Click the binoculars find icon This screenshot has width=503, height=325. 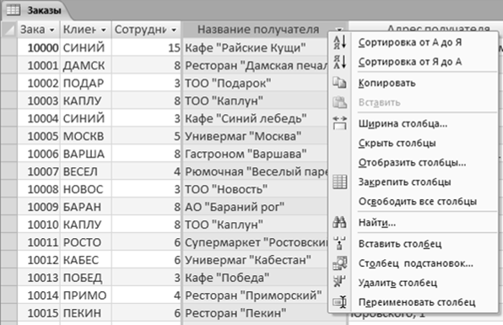click(x=340, y=222)
